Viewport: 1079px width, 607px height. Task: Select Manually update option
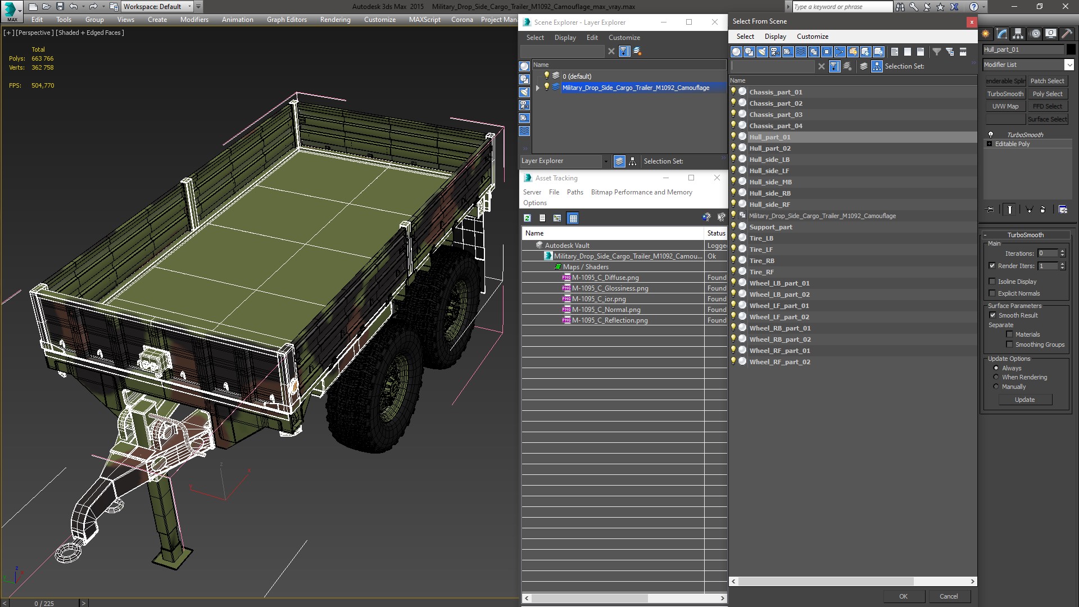click(996, 387)
